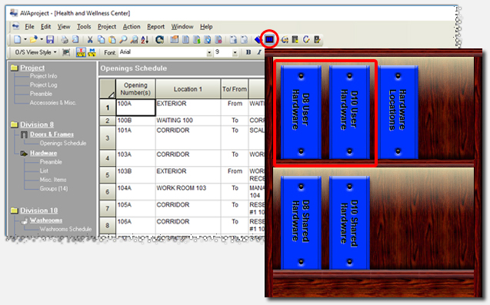Click the Hardware link under Division 8

coord(43,154)
